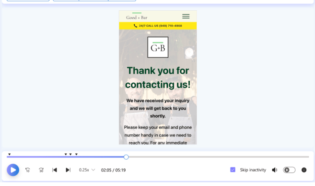Click the 24/7 Call Us phone number link
Screen dimensions: 315x186
pyautogui.click(x=160, y=26)
